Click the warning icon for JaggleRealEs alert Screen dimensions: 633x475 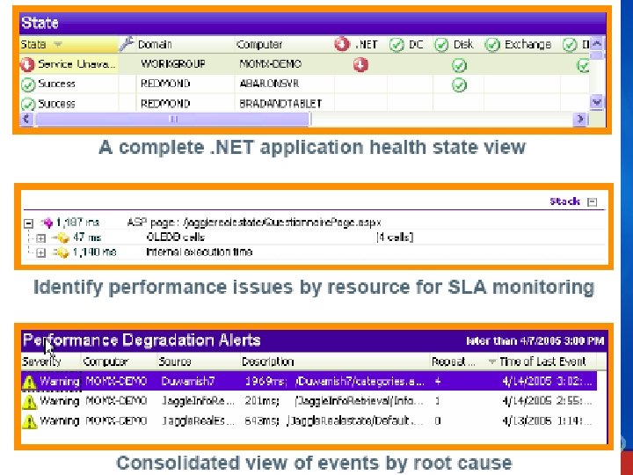click(x=30, y=421)
